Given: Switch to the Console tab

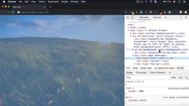Looking at the screenshot, I should tap(157, 17).
